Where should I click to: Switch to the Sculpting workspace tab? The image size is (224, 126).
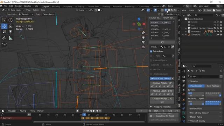(68, 6)
